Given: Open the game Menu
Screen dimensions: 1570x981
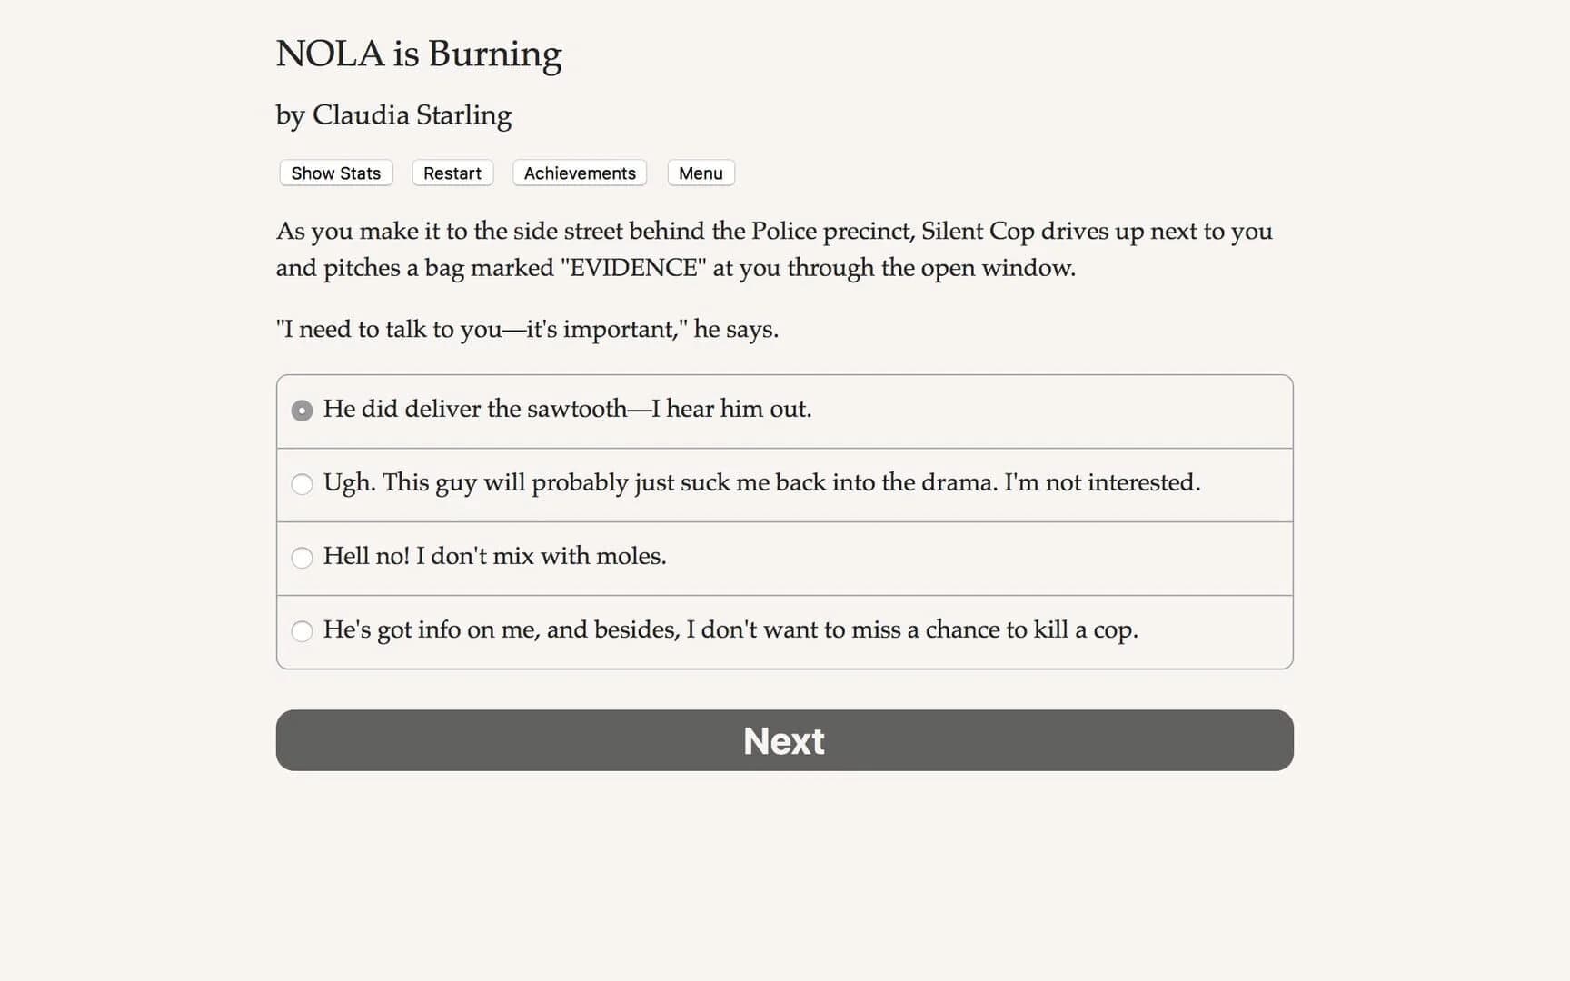Looking at the screenshot, I should pos(700,173).
